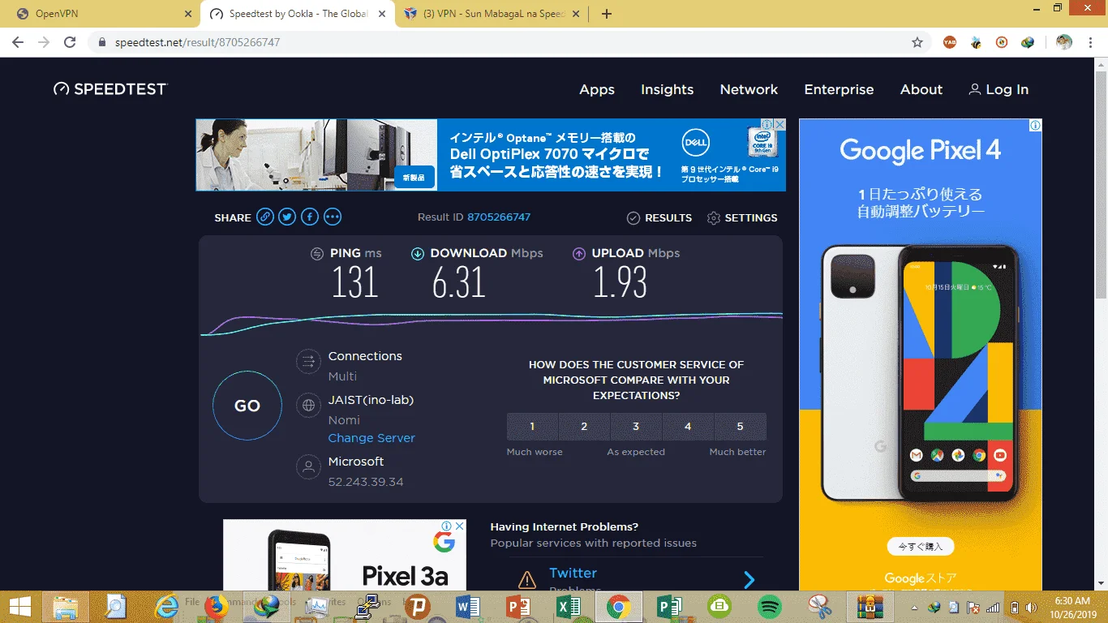
Task: Click the Connections mode icon
Action: coord(308,361)
